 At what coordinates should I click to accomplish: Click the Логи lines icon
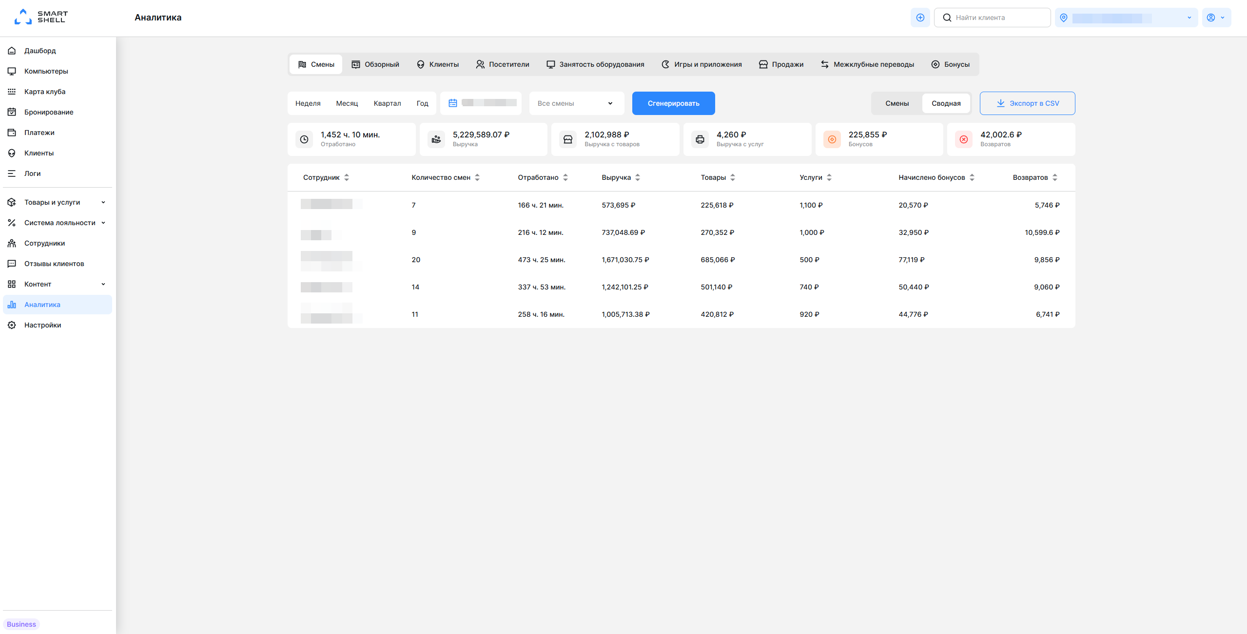click(12, 173)
